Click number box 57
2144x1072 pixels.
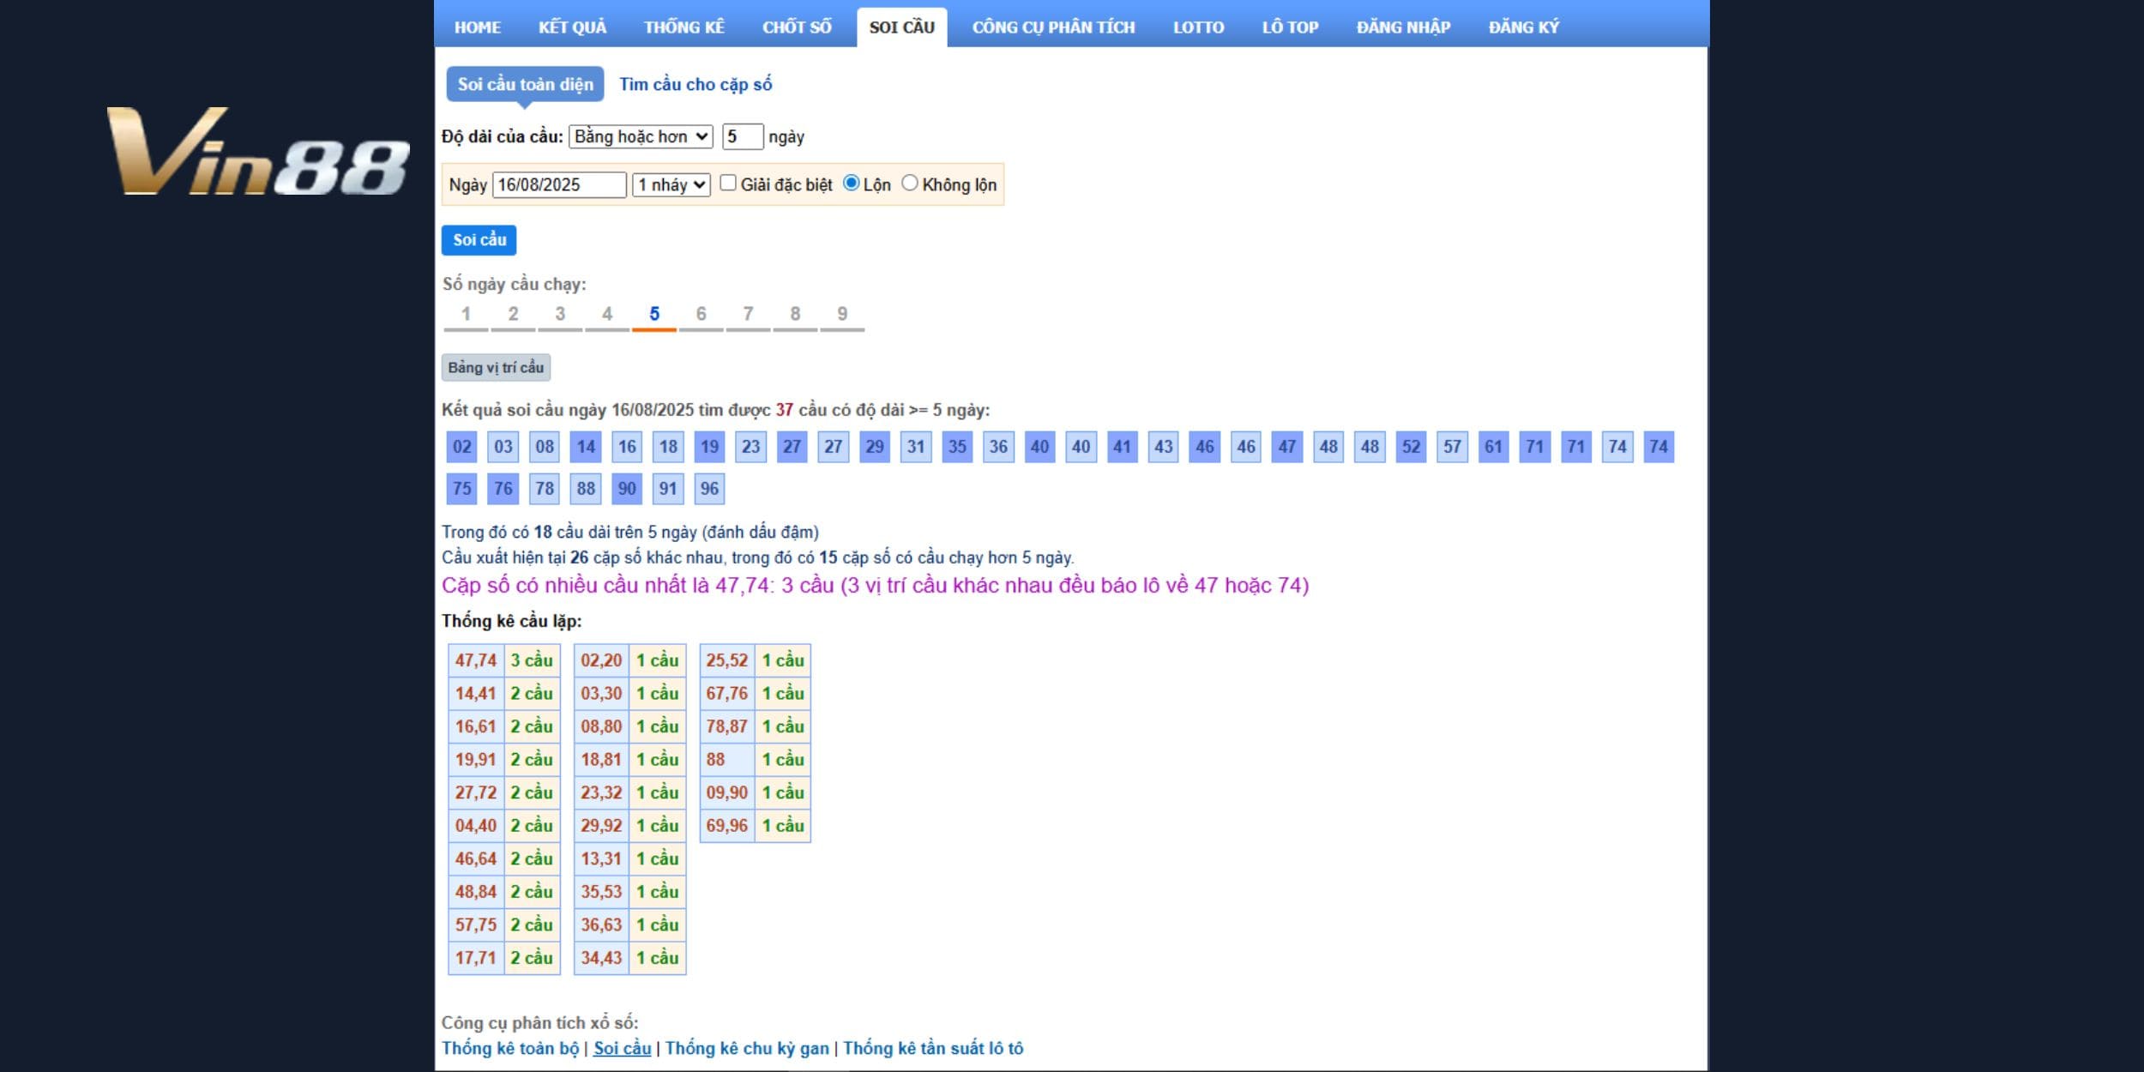pyautogui.click(x=1452, y=447)
